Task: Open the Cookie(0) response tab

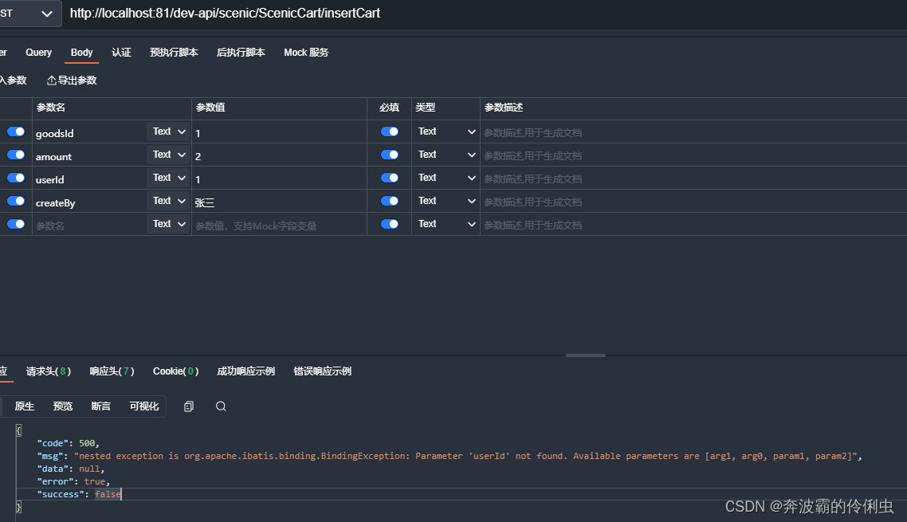Action: (x=175, y=371)
